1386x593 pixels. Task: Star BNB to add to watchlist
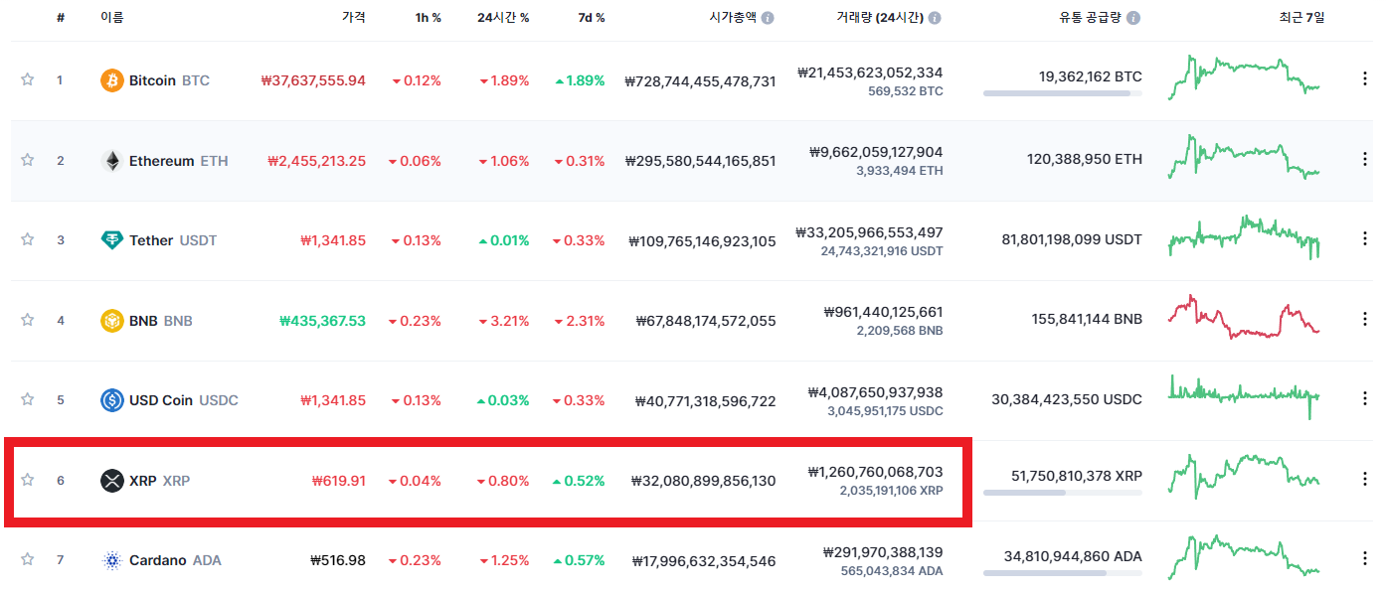click(27, 320)
